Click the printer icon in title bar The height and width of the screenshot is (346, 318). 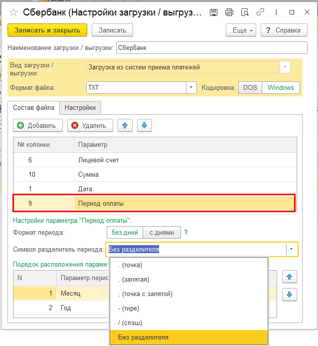point(229,12)
